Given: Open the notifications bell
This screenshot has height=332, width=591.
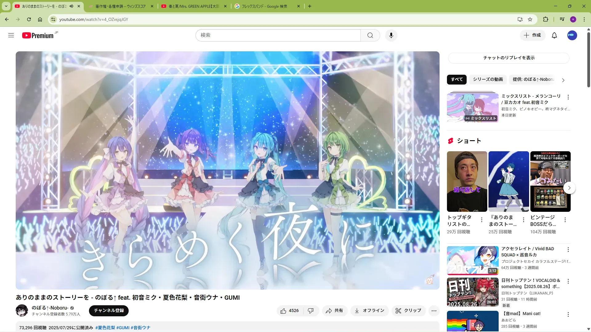Looking at the screenshot, I should click(554, 35).
